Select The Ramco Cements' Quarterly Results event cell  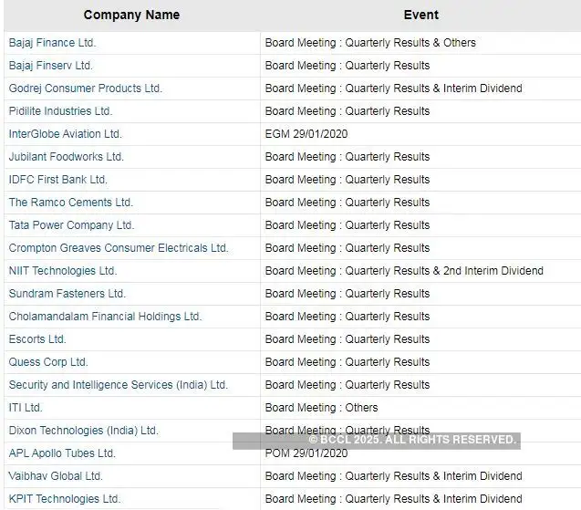(420, 203)
